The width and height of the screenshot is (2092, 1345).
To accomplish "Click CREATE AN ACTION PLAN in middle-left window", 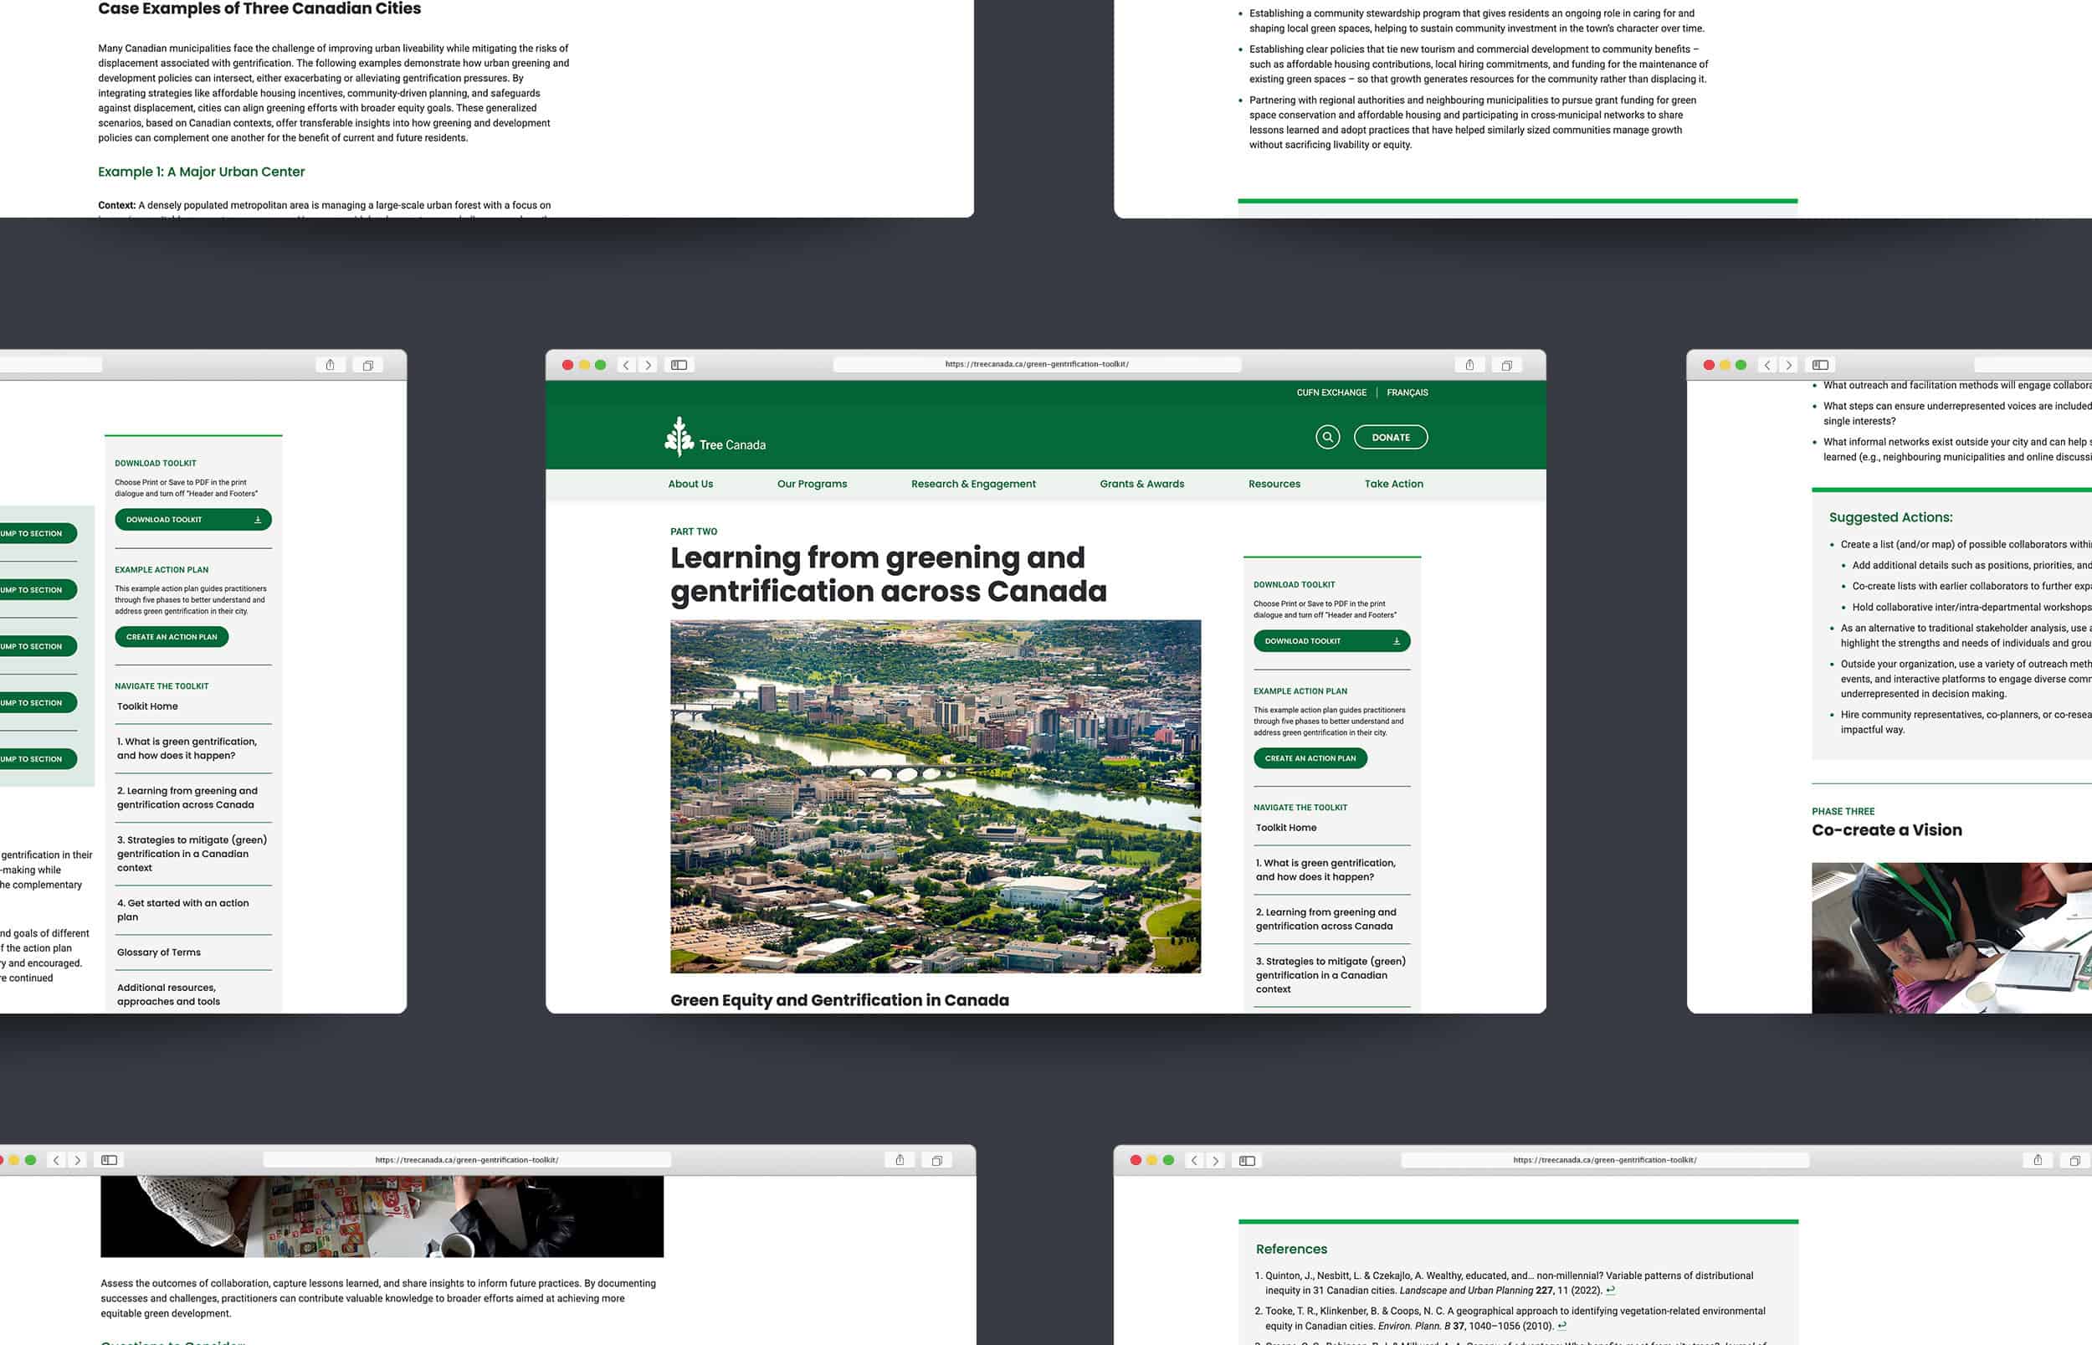I will pos(172,637).
